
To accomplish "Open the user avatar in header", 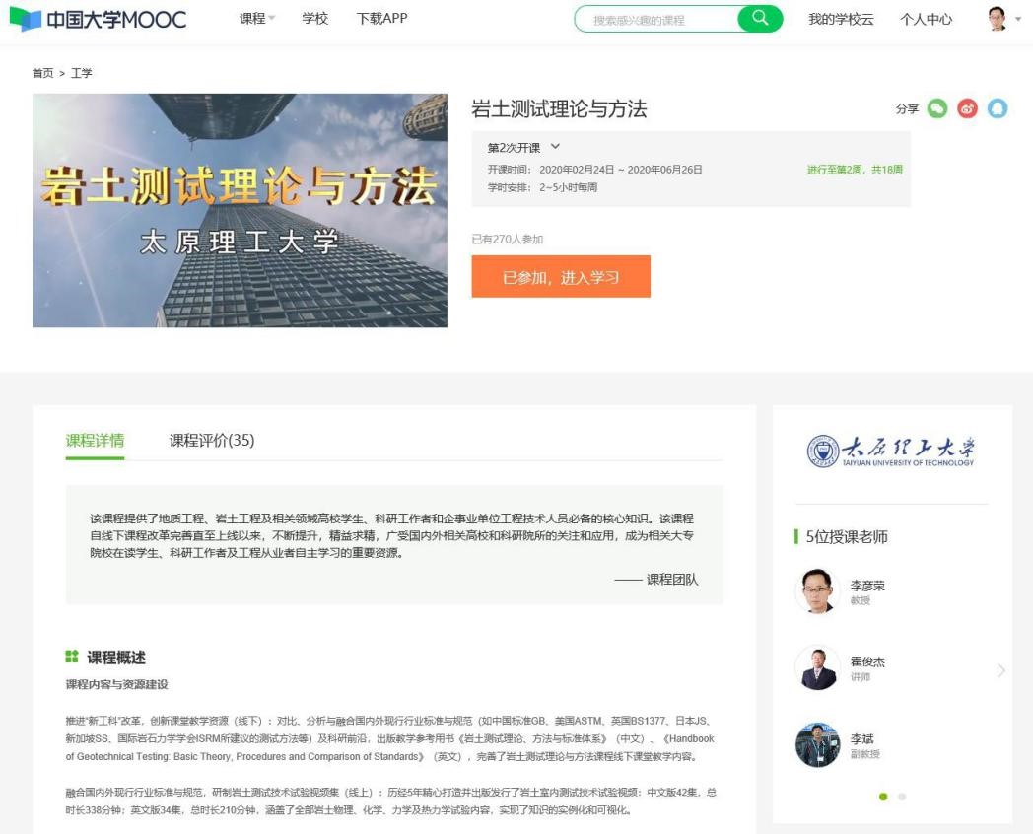I will 998,19.
